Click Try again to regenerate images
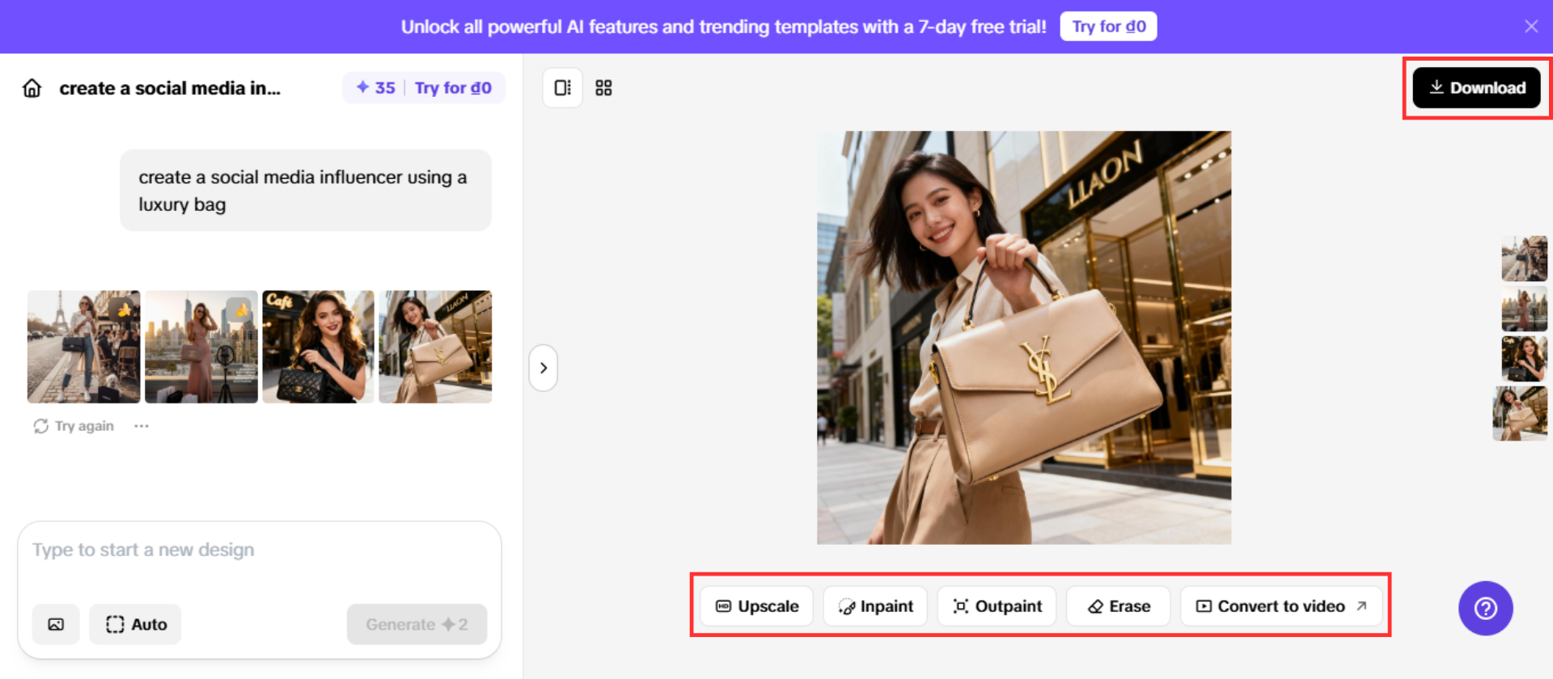 [x=74, y=426]
